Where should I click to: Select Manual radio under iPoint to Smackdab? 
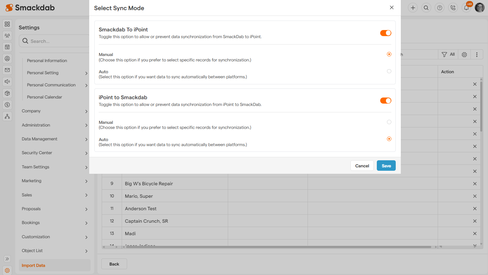(389, 122)
